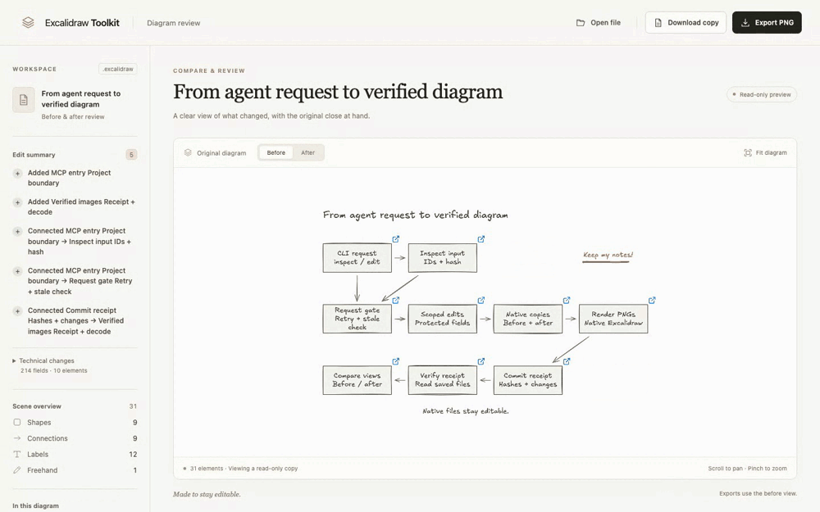Click the download arrow icon in Export PNG
The width and height of the screenshot is (820, 512).
point(745,22)
